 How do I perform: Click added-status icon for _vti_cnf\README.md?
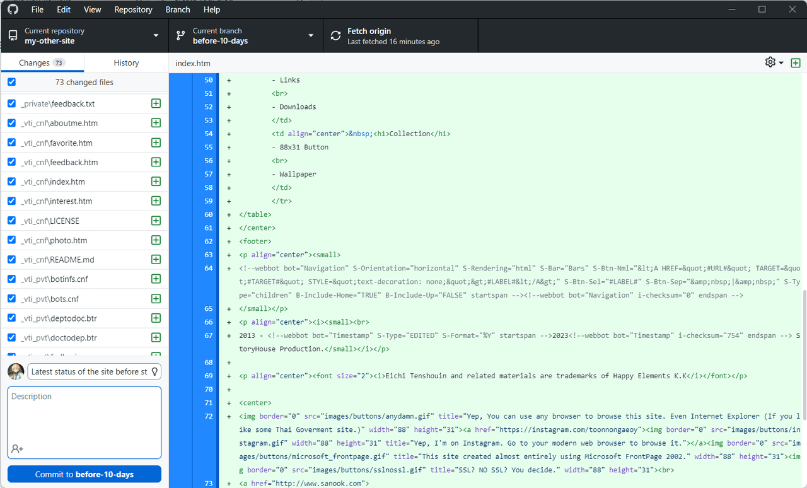click(x=156, y=260)
